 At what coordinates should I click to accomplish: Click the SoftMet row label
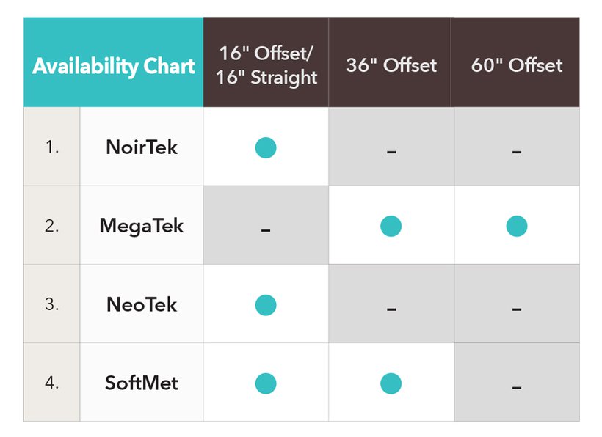point(142,383)
